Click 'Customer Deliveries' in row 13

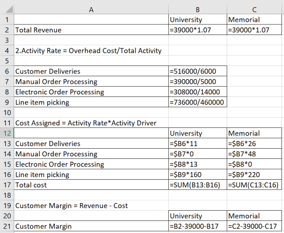[91, 144]
